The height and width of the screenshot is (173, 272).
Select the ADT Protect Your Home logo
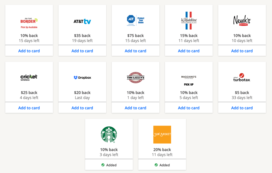tap(135, 20)
